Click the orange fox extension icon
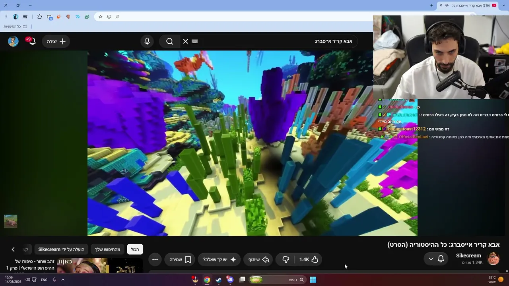Viewport: 509px width, 286px height. click(58, 17)
